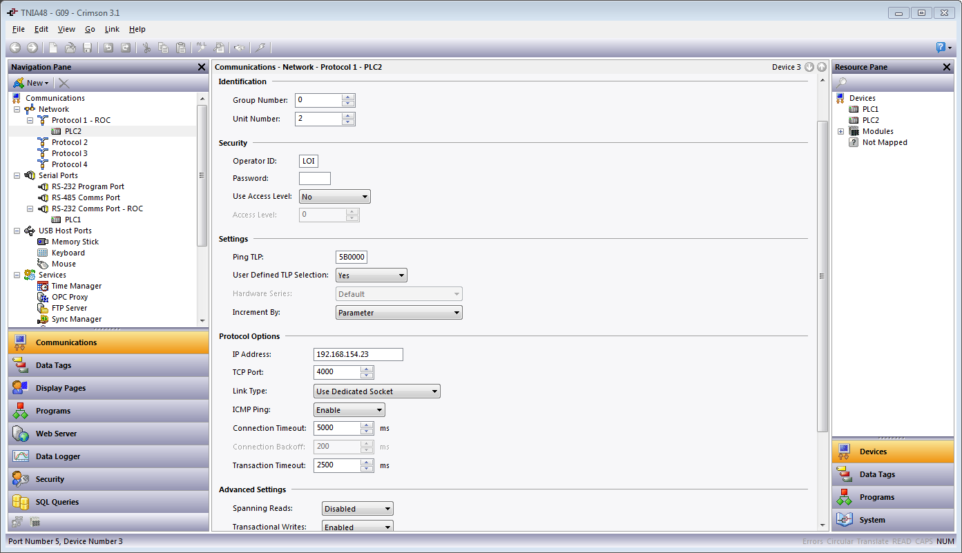The image size is (962, 553).
Task: Create a new database file from toolbar
Action: (x=53, y=48)
